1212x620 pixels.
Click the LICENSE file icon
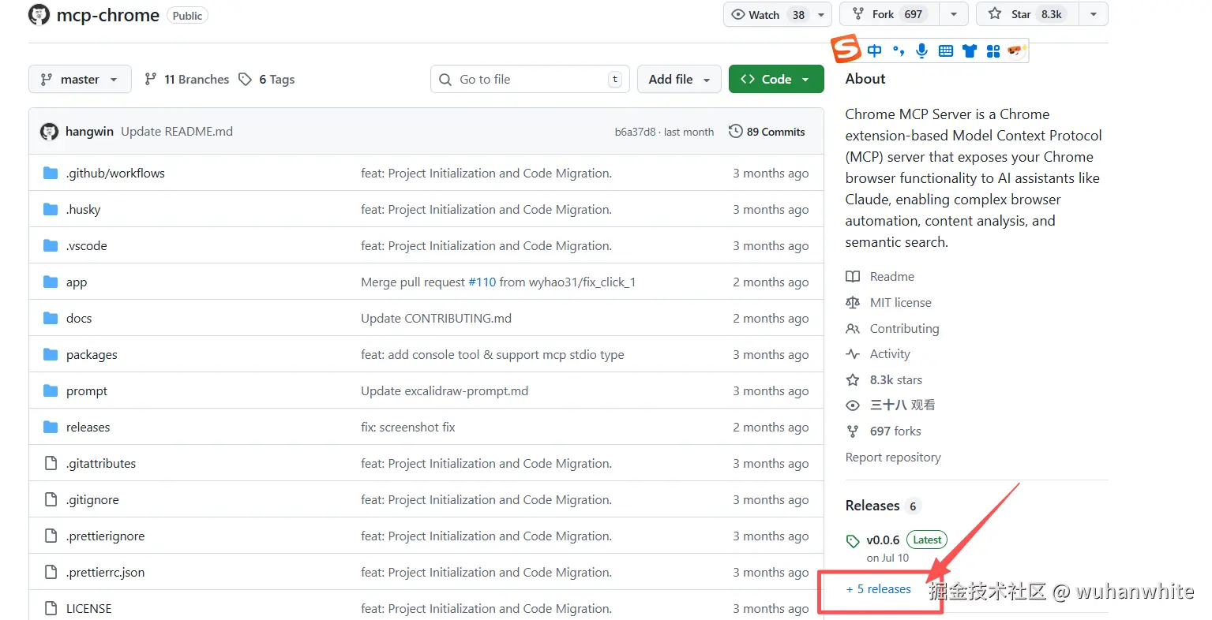point(51,608)
